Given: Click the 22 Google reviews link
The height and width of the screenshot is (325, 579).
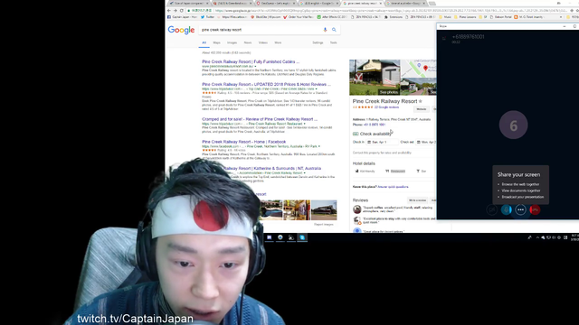Looking at the screenshot, I should 386,107.
